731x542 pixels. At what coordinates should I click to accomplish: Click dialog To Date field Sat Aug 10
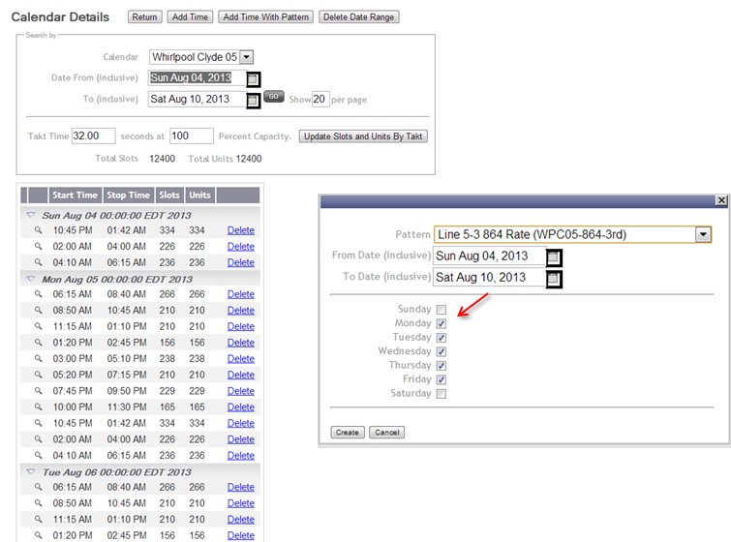point(490,278)
